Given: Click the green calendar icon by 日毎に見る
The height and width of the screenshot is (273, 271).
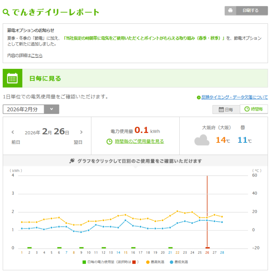Looking at the screenshot, I should [x=13, y=78].
